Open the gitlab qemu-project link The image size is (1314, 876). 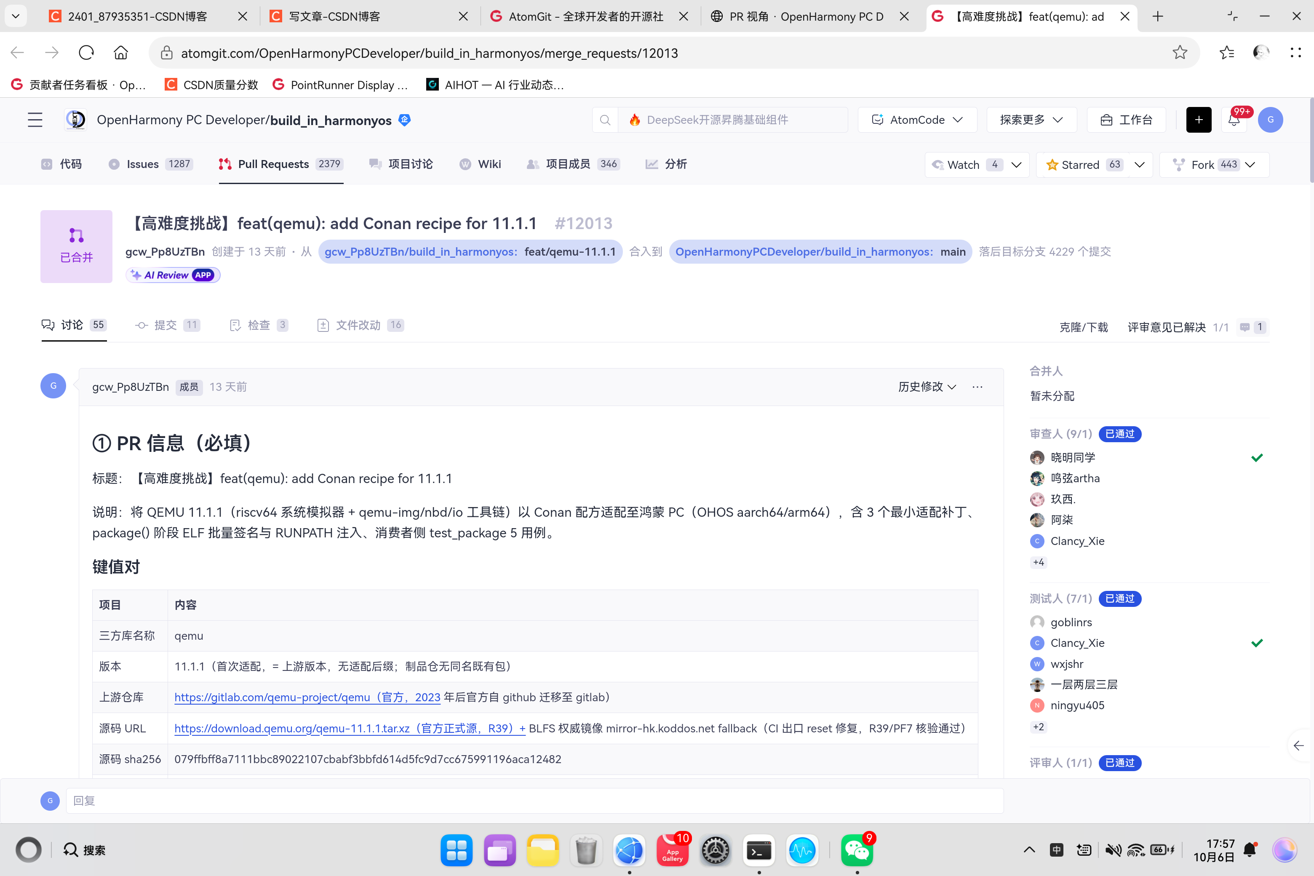pos(307,697)
